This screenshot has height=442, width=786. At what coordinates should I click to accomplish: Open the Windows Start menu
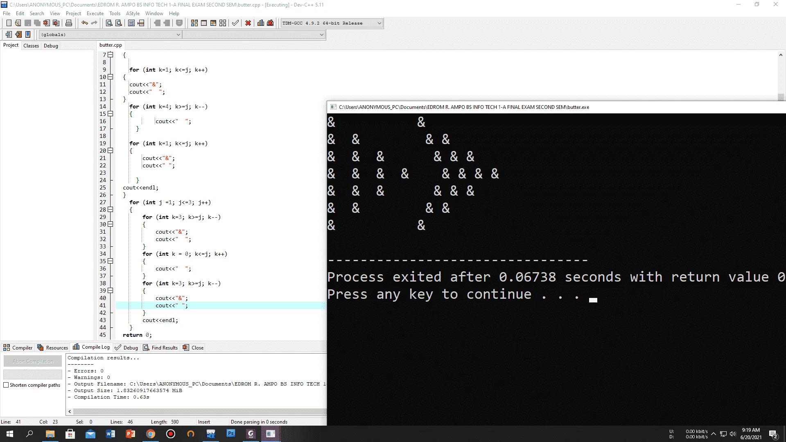(x=10, y=434)
